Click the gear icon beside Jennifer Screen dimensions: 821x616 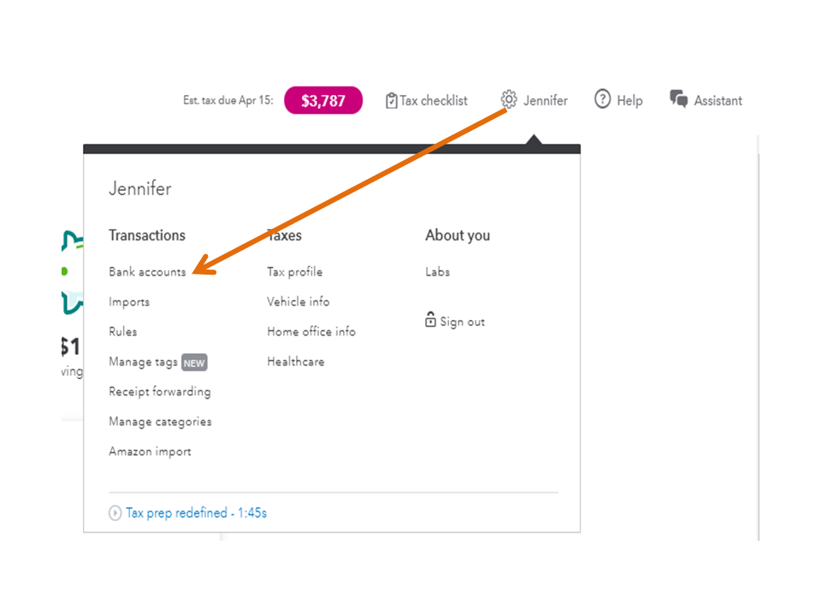pos(509,99)
